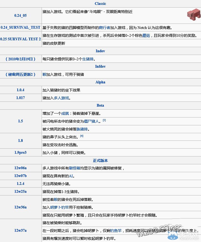The height and width of the screenshot is (242, 201).
Task: Open the 0.24_SURVIVAL_TEST version link
Action: pyautogui.click(x=21, y=27)
